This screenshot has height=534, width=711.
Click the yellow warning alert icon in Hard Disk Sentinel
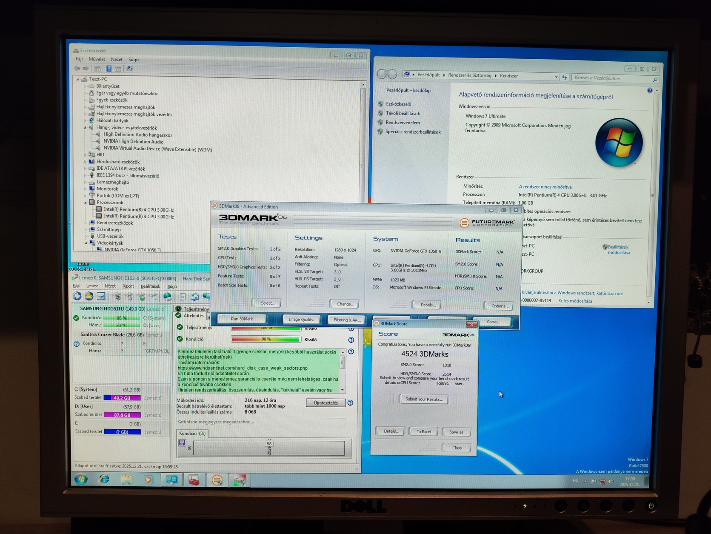pos(89,296)
